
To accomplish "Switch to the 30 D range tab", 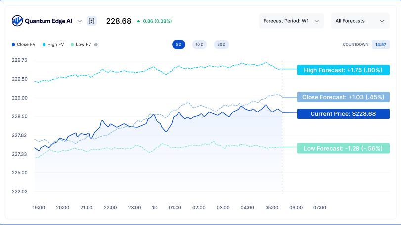I will tap(221, 44).
